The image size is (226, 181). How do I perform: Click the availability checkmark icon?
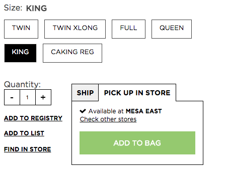click(83, 111)
